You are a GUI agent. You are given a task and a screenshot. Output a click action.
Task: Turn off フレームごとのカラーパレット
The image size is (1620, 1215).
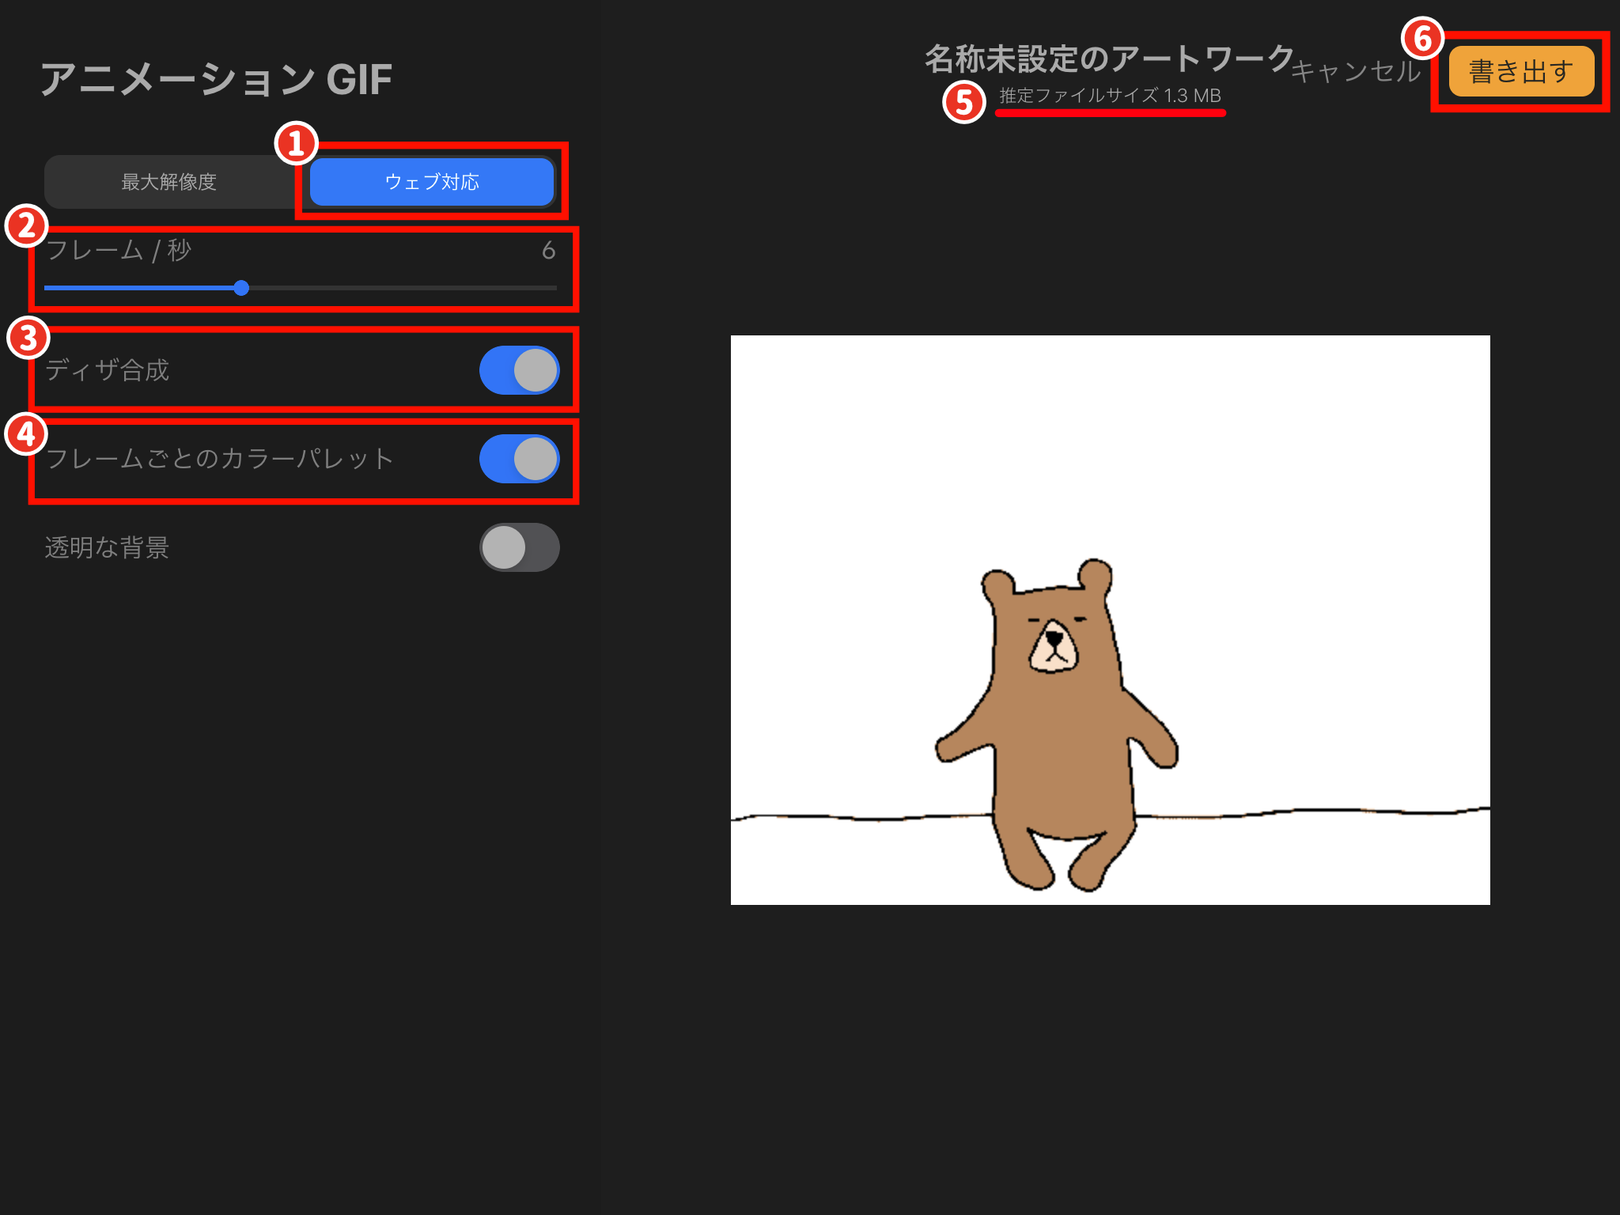coord(520,459)
